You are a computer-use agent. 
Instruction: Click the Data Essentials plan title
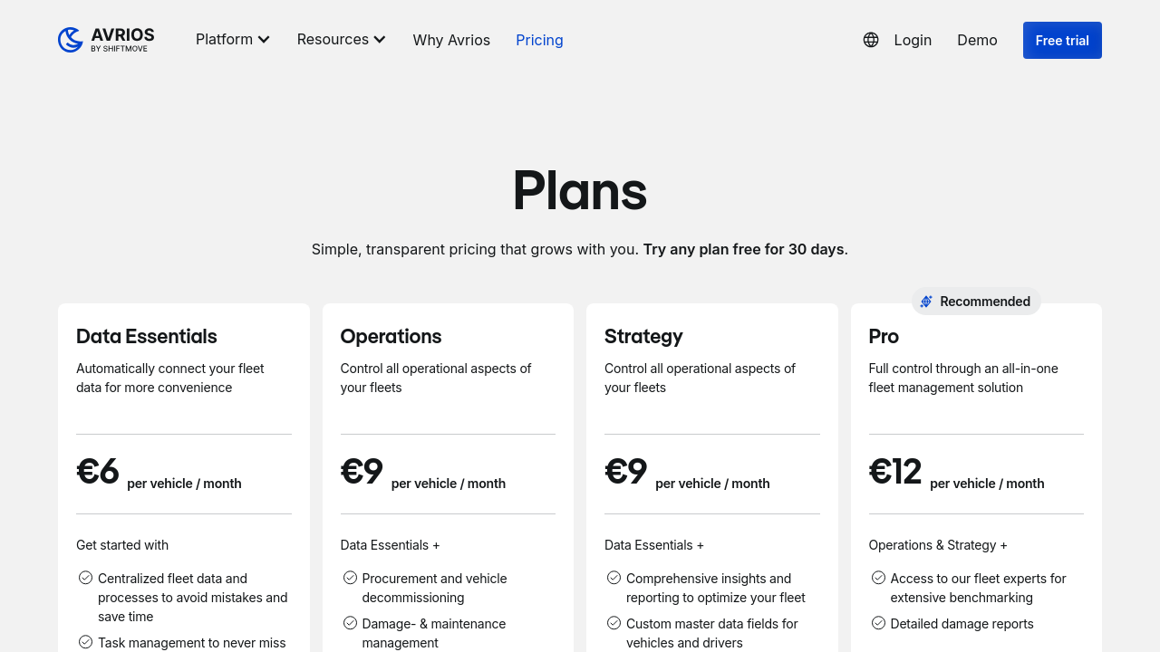tap(147, 337)
